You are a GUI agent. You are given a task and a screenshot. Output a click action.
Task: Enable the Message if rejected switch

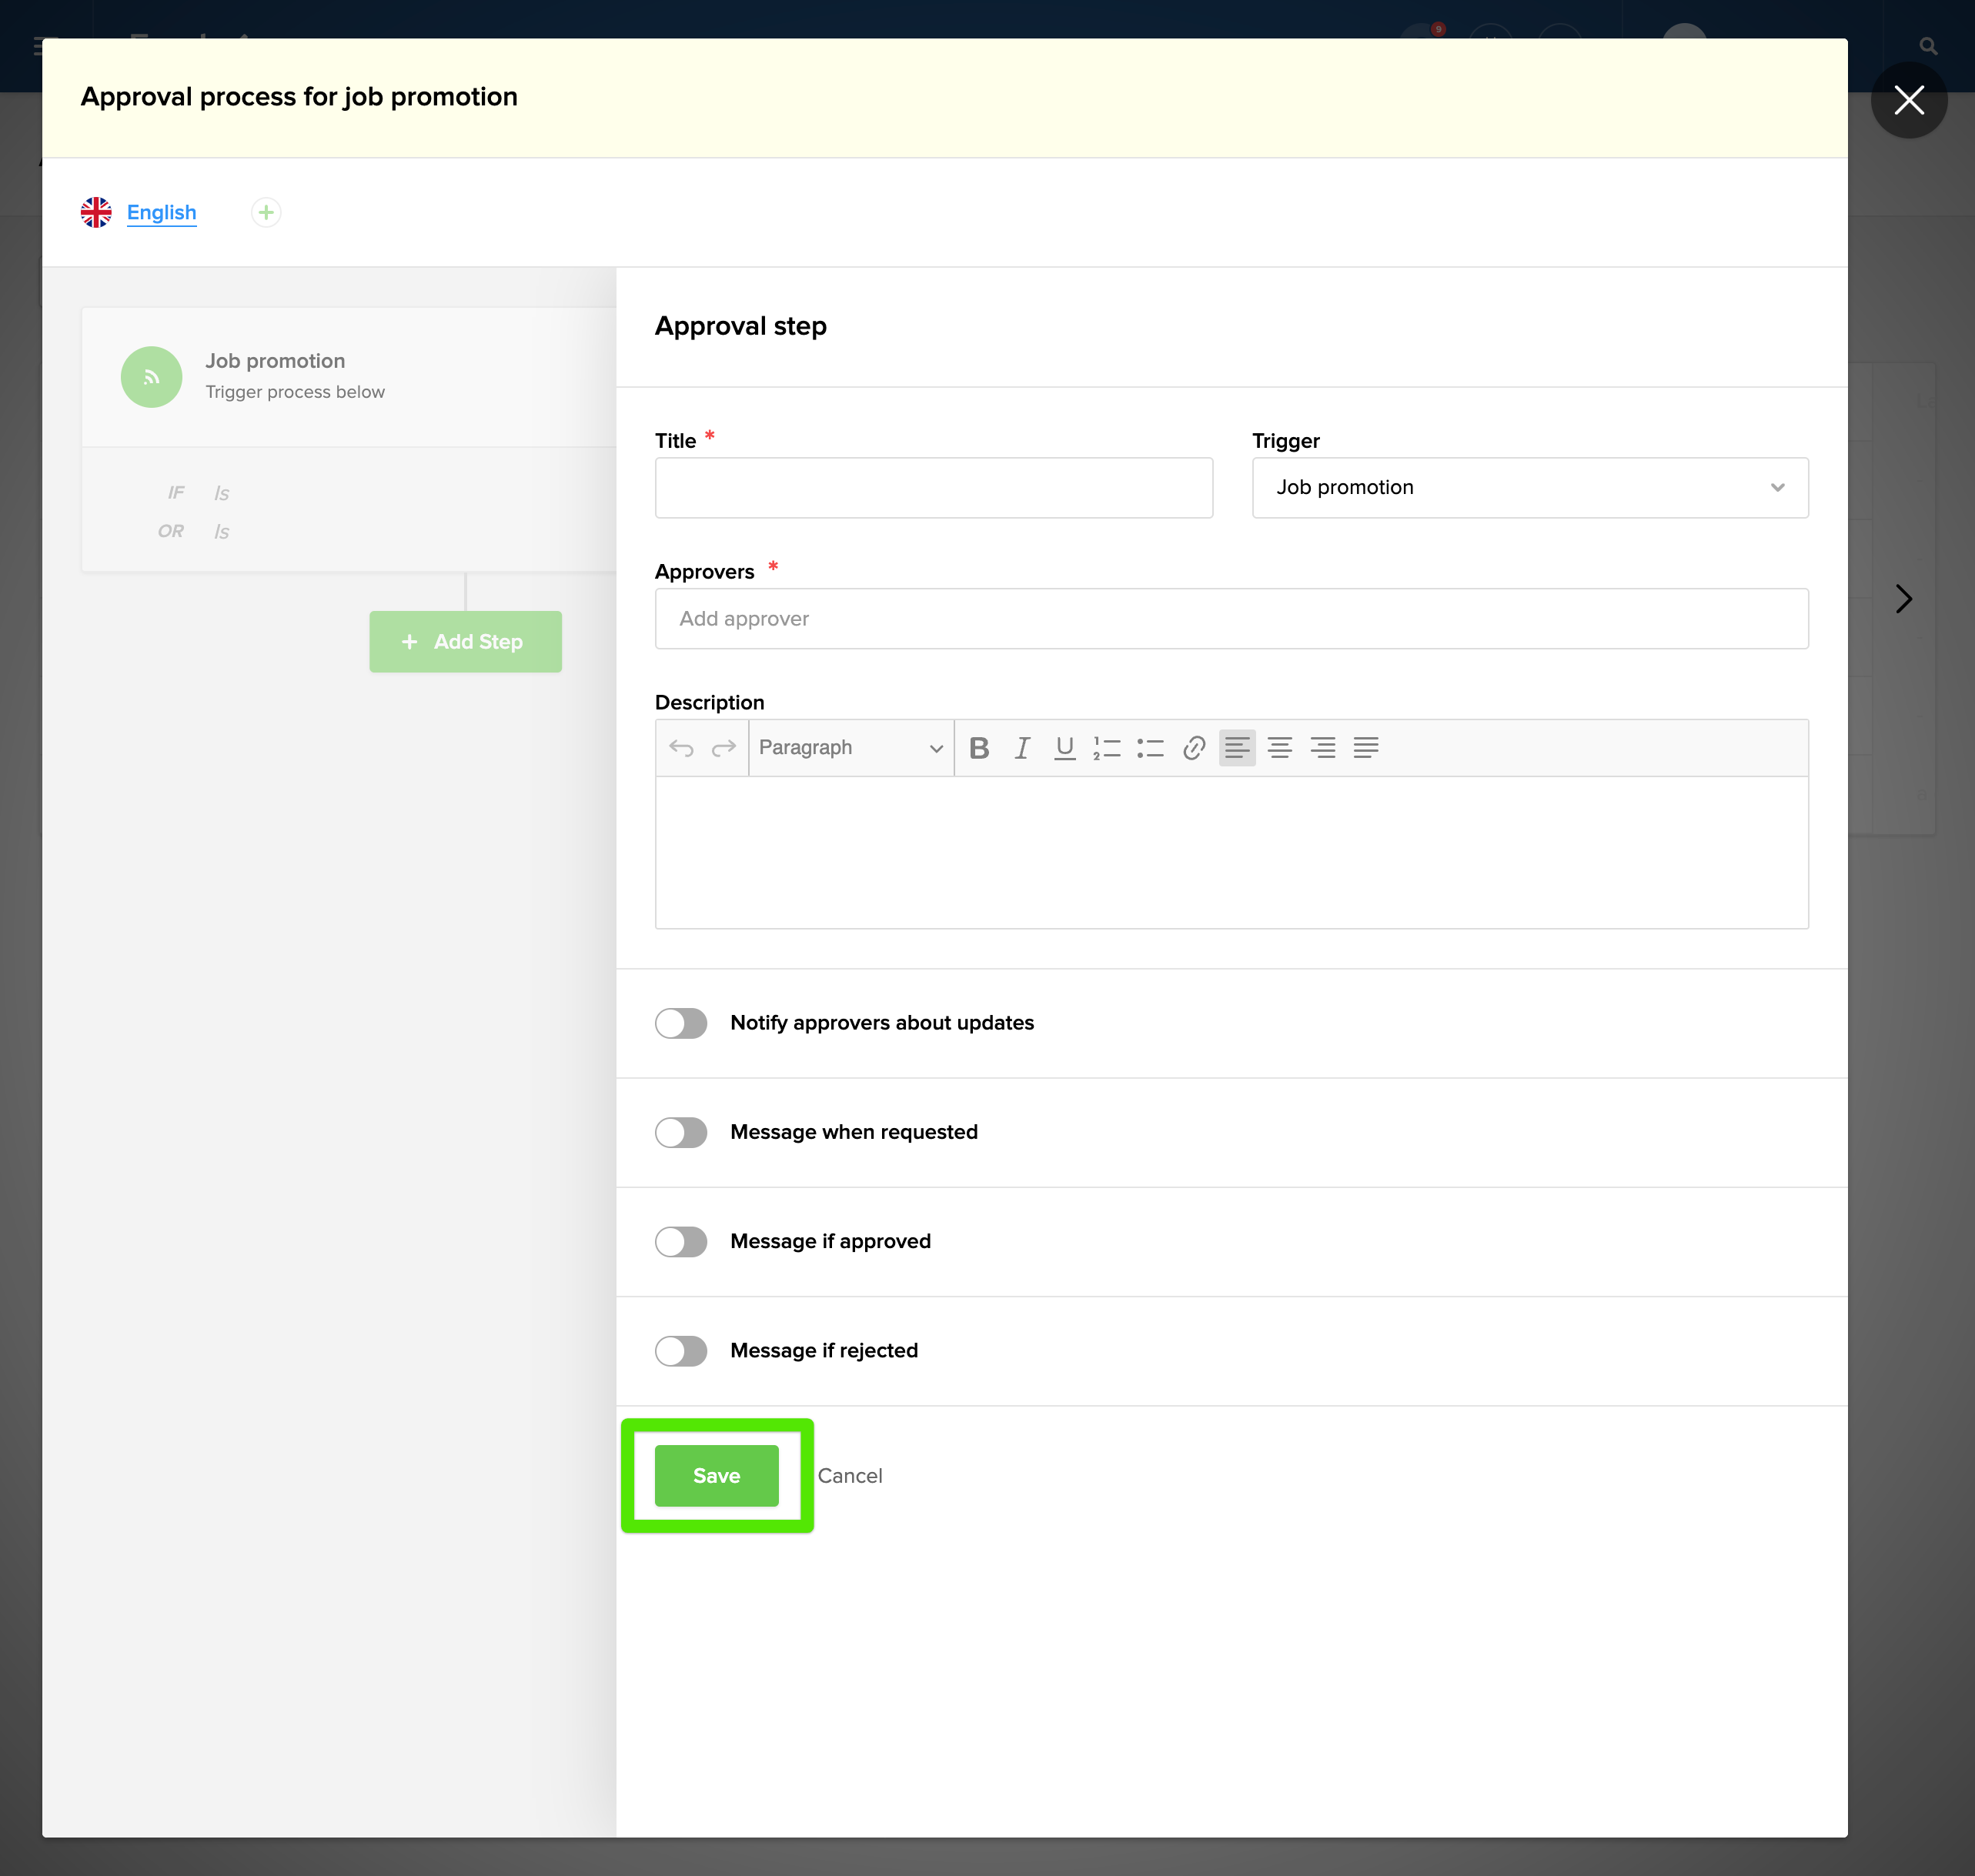coord(681,1351)
